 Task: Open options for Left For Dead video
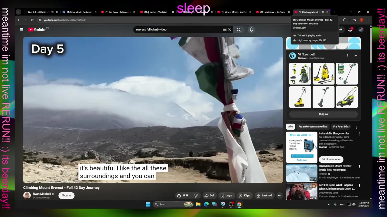[359, 186]
